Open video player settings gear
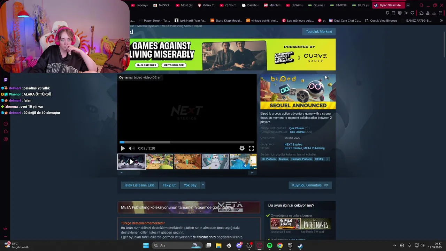This screenshot has width=446, height=251. coord(242,148)
